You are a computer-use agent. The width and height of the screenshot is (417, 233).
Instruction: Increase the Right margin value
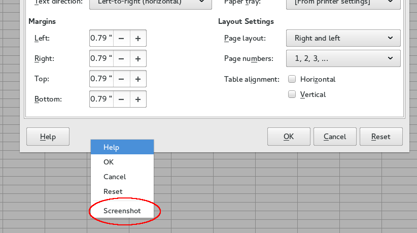pos(138,58)
